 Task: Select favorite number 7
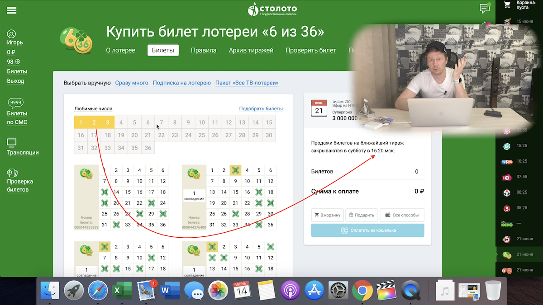coord(161,122)
